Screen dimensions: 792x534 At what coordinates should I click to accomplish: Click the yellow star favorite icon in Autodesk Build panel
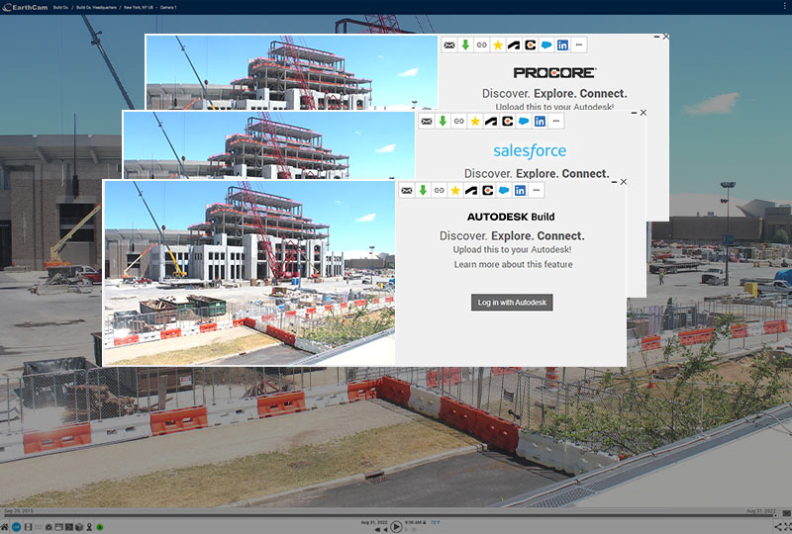click(455, 190)
